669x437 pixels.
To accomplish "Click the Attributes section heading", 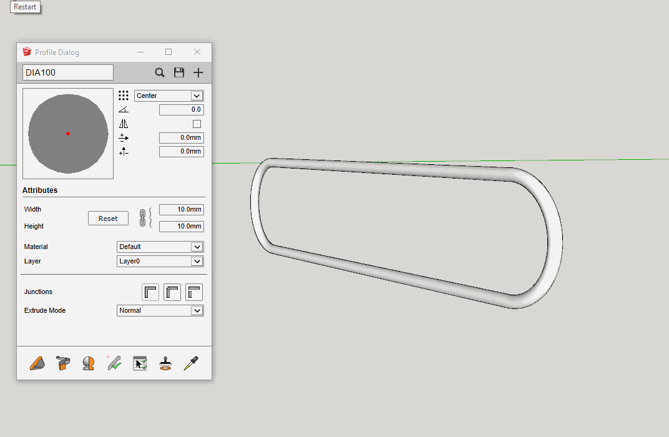I will coord(40,190).
